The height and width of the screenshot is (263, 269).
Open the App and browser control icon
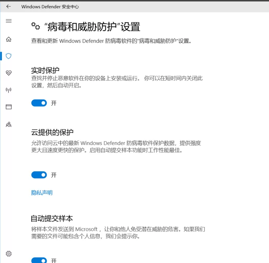coord(9,107)
